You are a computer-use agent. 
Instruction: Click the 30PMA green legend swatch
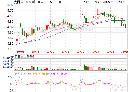(x=124, y=2)
